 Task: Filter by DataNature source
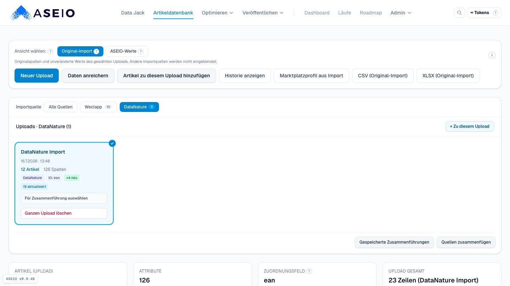[x=139, y=107]
